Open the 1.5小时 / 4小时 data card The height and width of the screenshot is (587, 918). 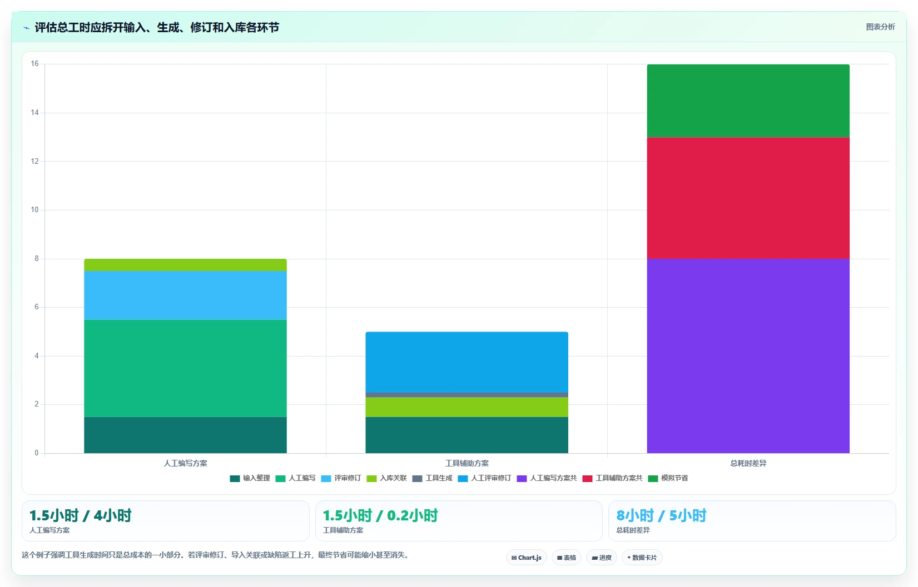(x=165, y=521)
